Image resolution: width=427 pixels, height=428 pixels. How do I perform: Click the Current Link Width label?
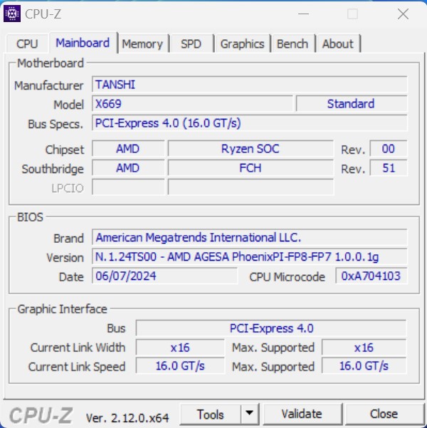click(78, 348)
